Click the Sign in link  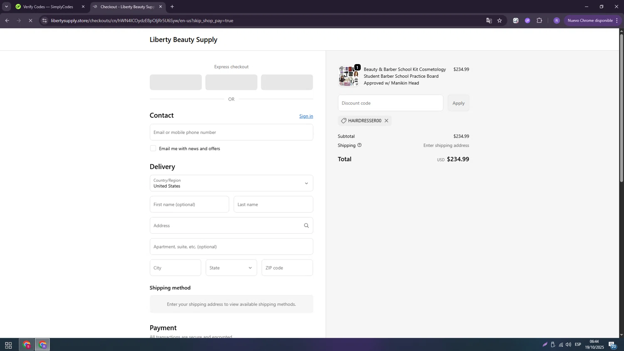(306, 116)
